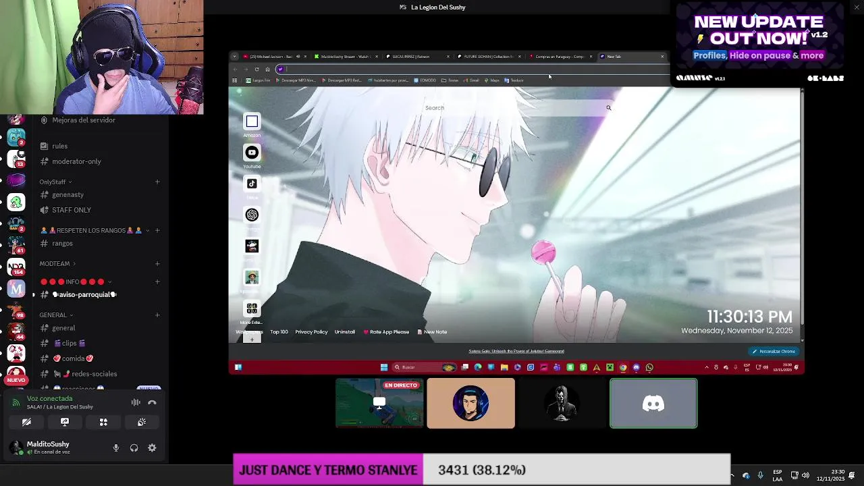This screenshot has height=486, width=864.
Task: Toggle noise suppression waveform icon
Action: [x=136, y=402]
